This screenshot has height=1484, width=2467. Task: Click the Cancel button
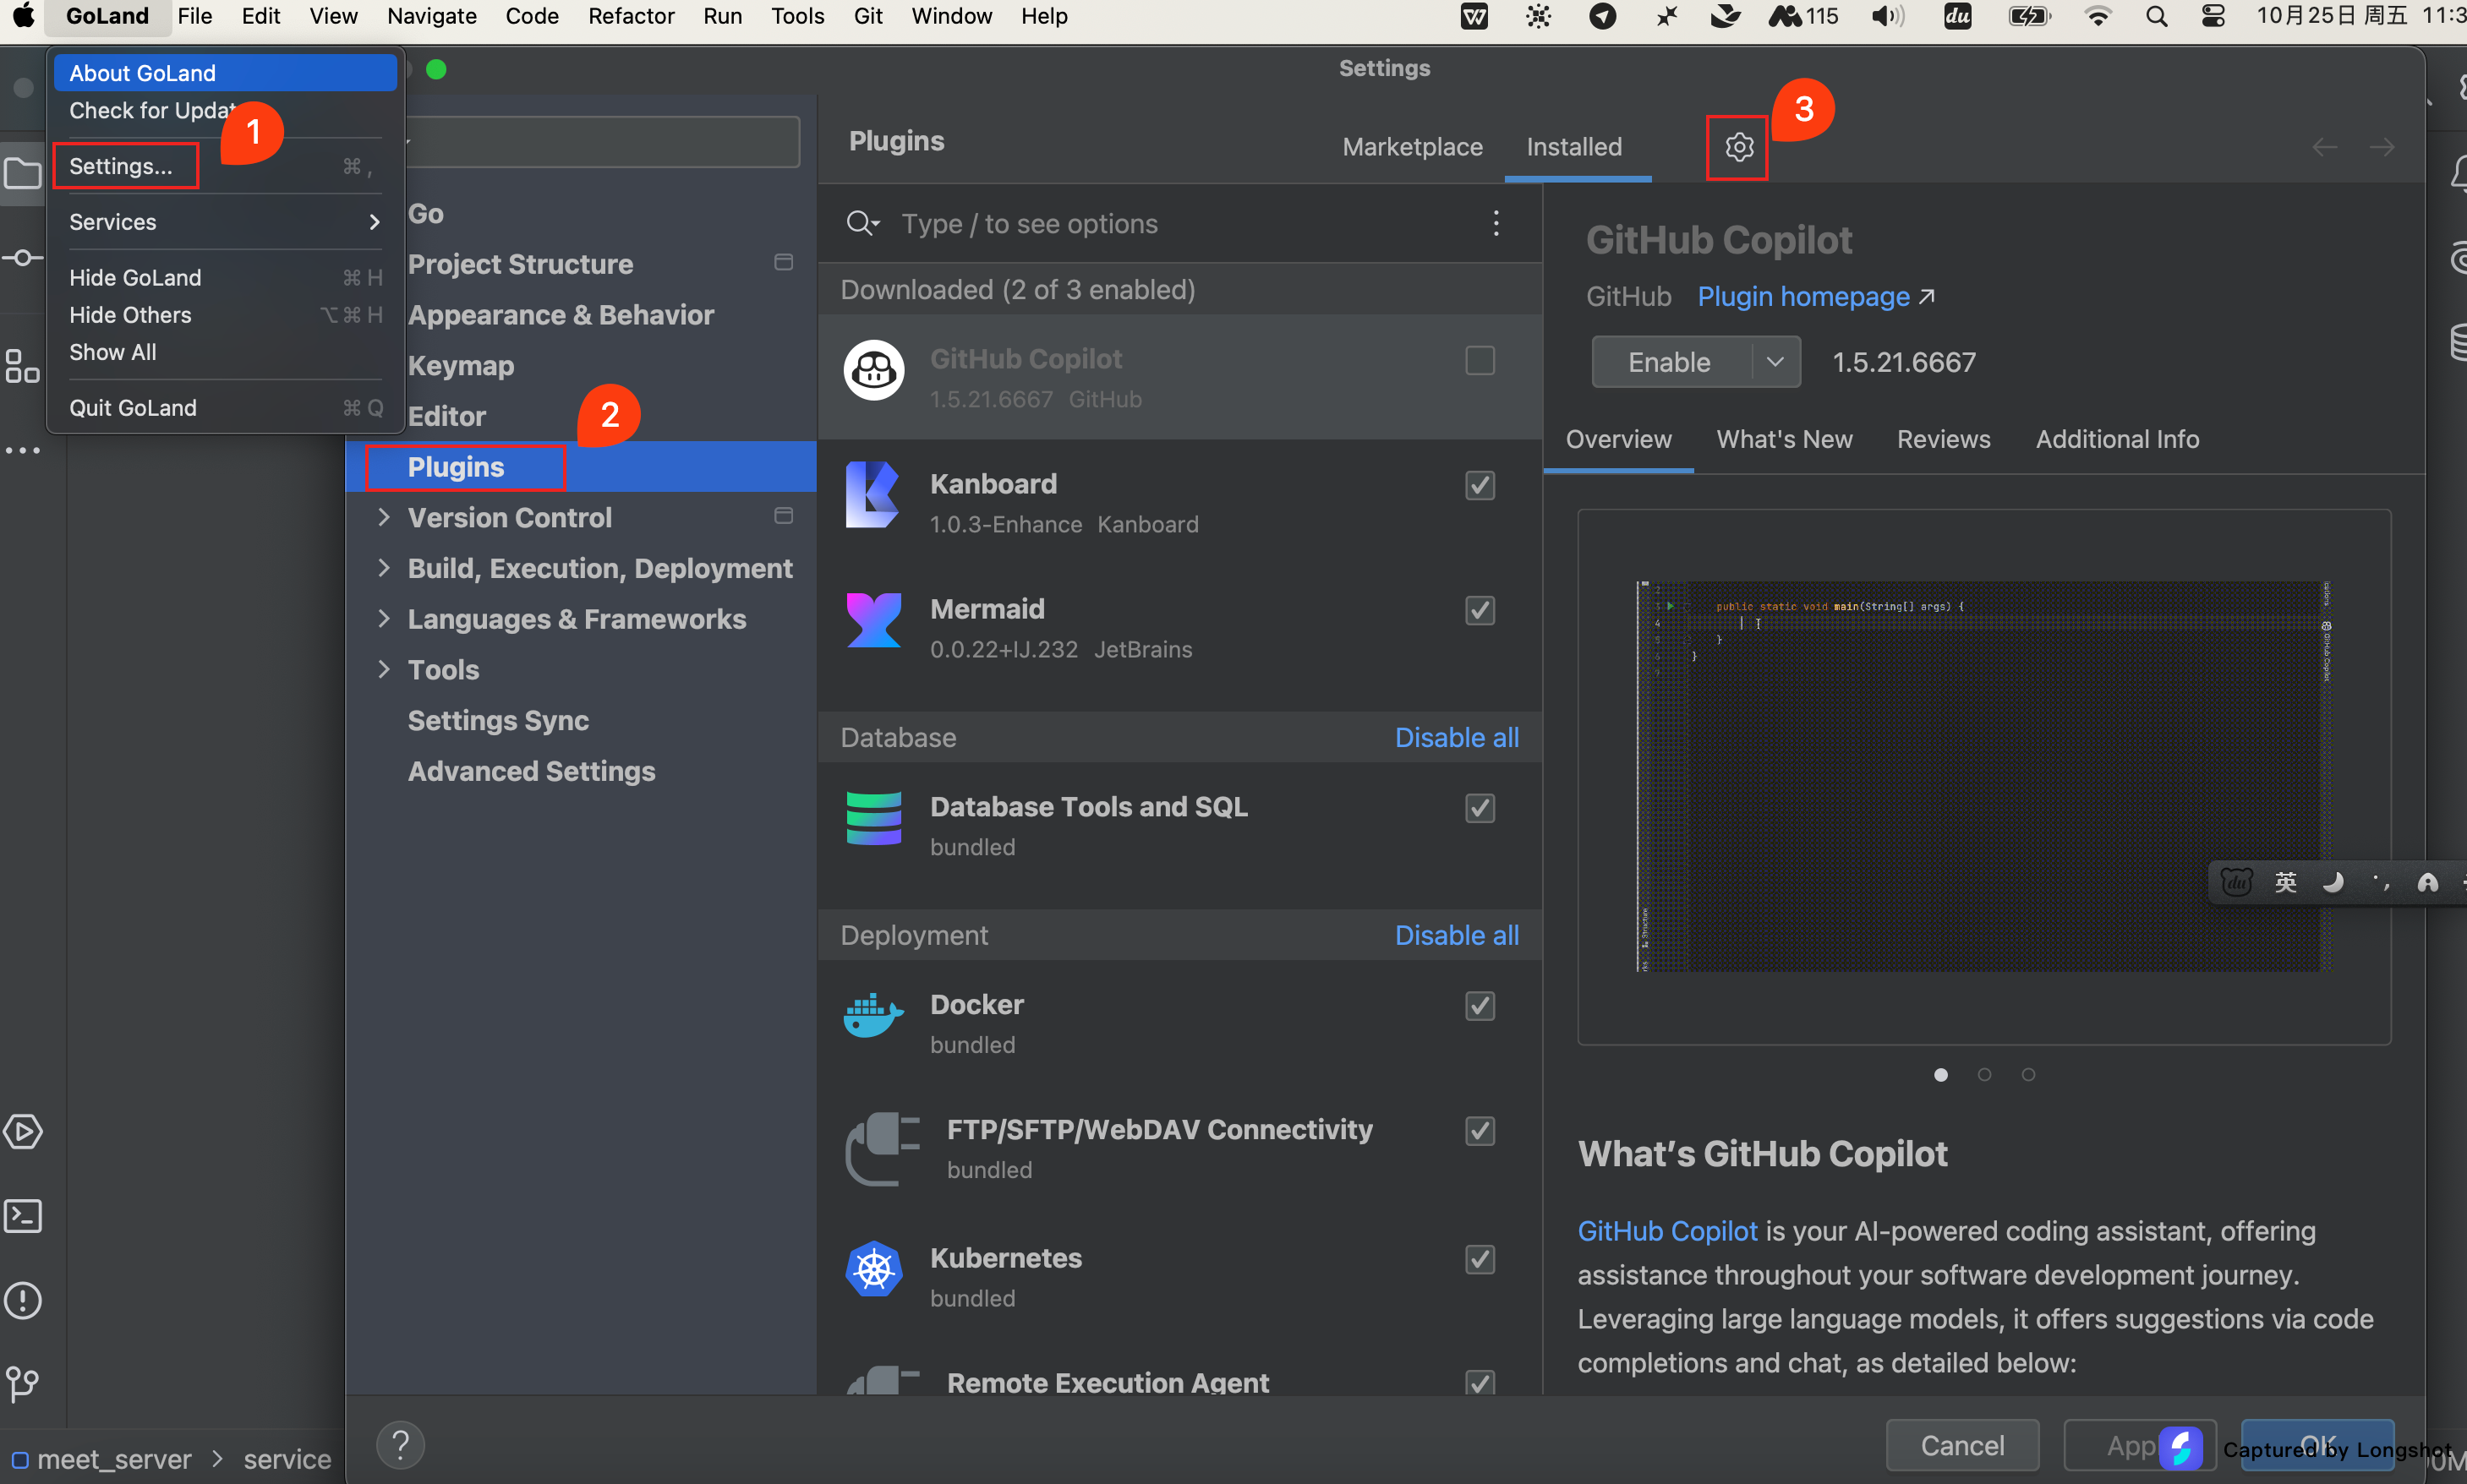tap(1961, 1445)
